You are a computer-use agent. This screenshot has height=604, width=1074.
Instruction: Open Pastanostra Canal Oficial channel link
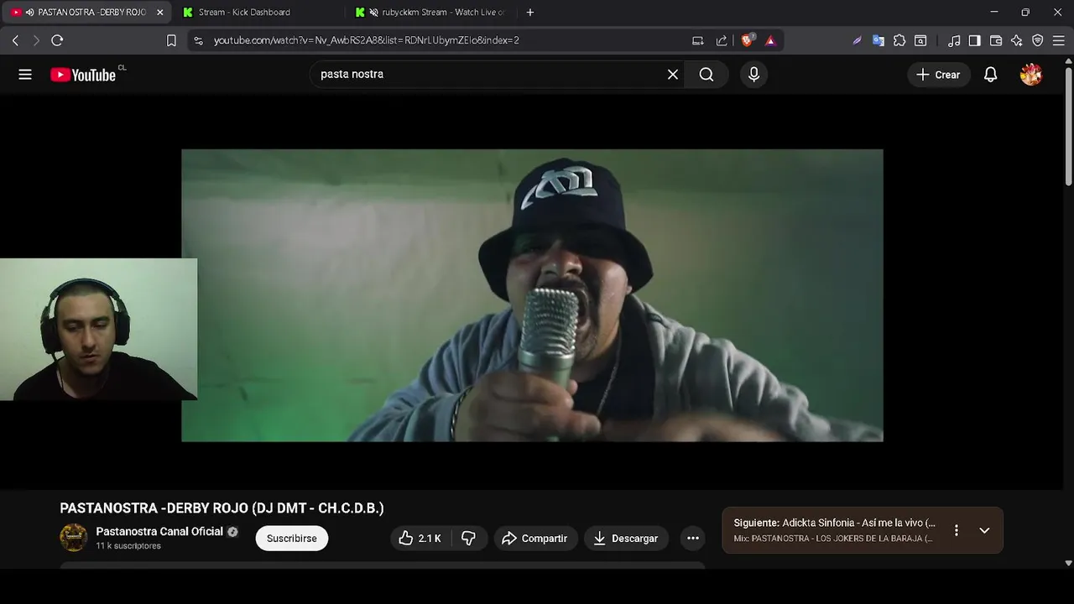pyautogui.click(x=159, y=532)
